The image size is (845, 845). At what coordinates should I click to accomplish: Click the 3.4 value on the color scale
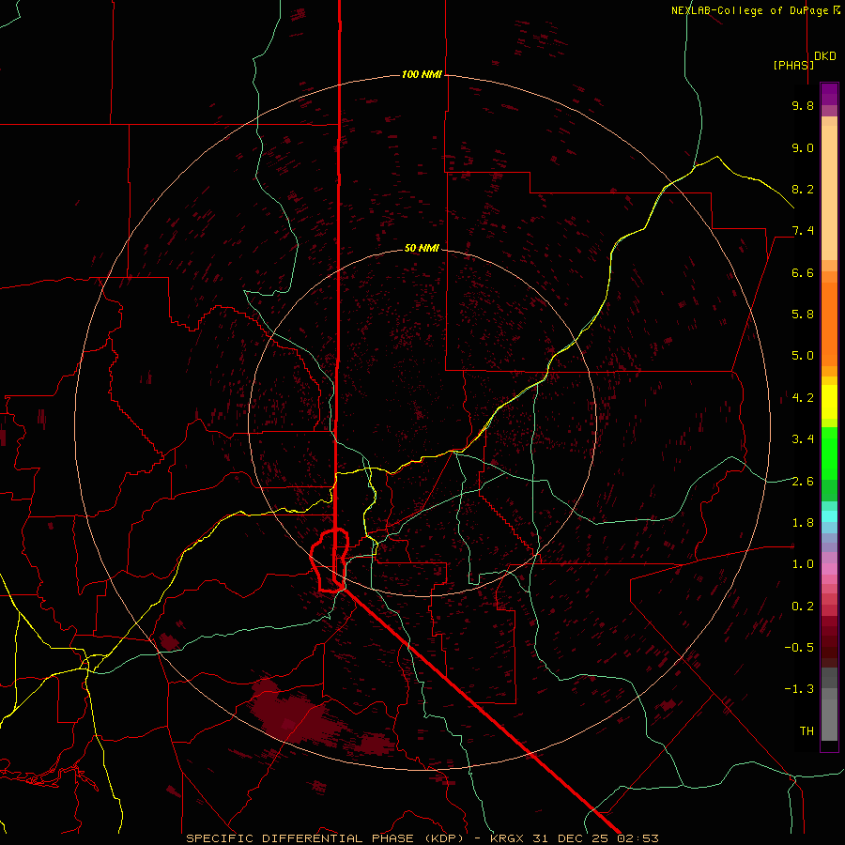point(803,439)
